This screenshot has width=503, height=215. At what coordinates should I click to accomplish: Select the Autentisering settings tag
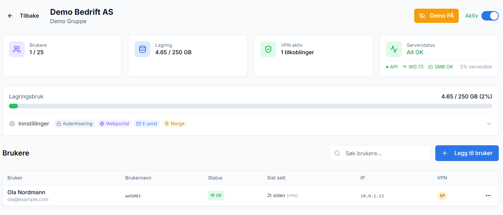(75, 124)
